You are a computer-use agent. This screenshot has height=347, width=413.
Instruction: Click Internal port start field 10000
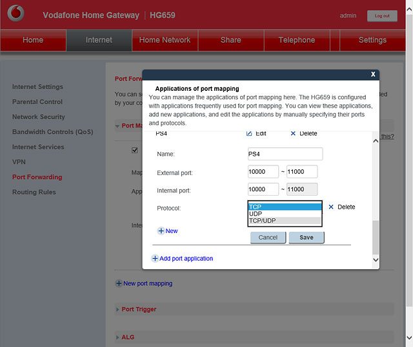(x=263, y=189)
